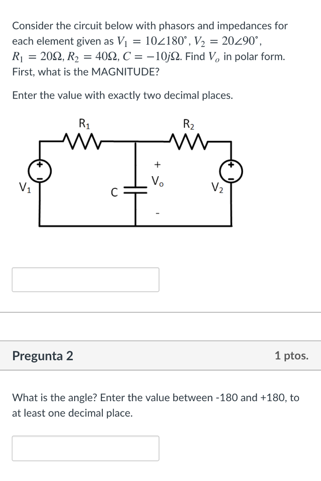Select the V1 voltage source symbol

[39, 172]
